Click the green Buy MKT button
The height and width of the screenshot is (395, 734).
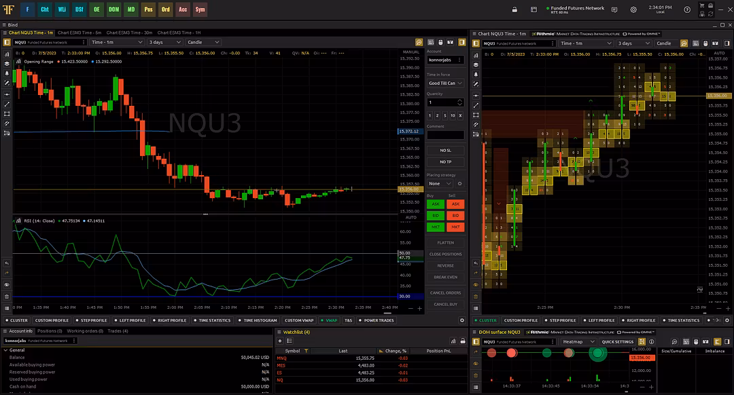tap(436, 227)
